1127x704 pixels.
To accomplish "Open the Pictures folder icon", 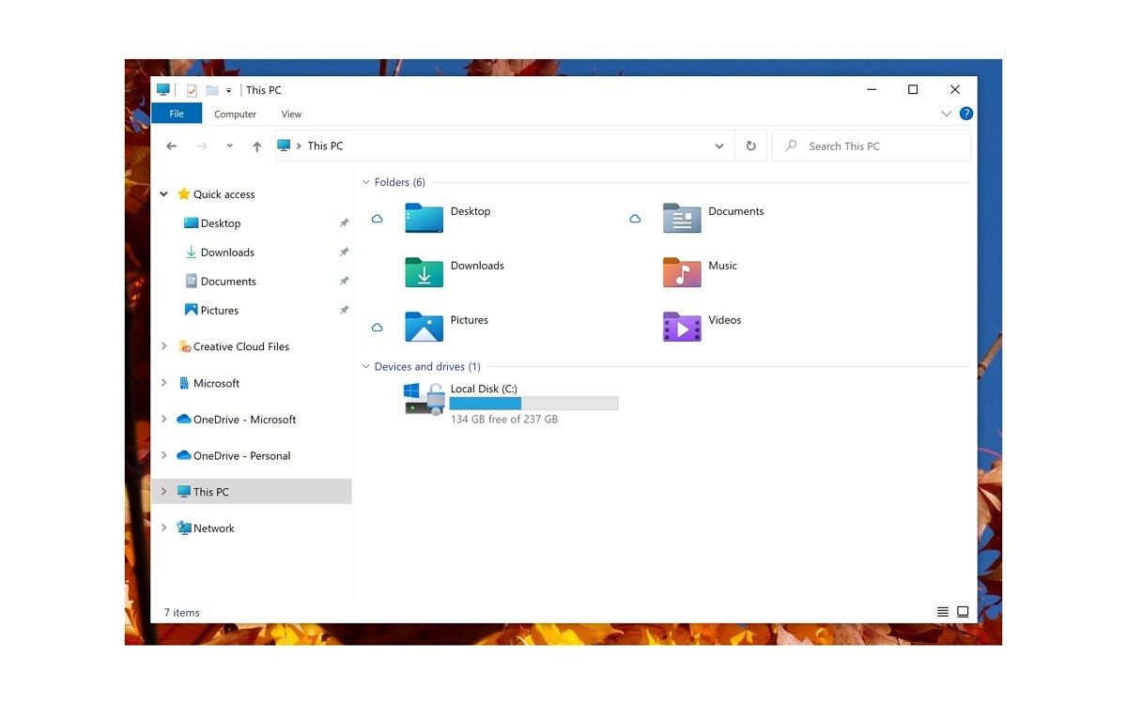I will [424, 327].
